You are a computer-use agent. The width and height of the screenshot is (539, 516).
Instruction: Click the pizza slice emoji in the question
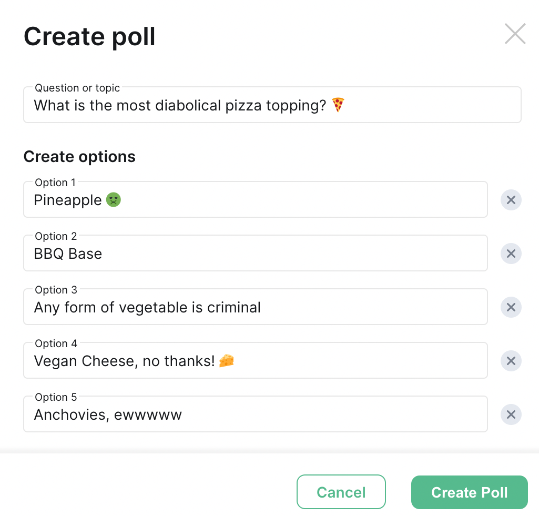tap(338, 105)
